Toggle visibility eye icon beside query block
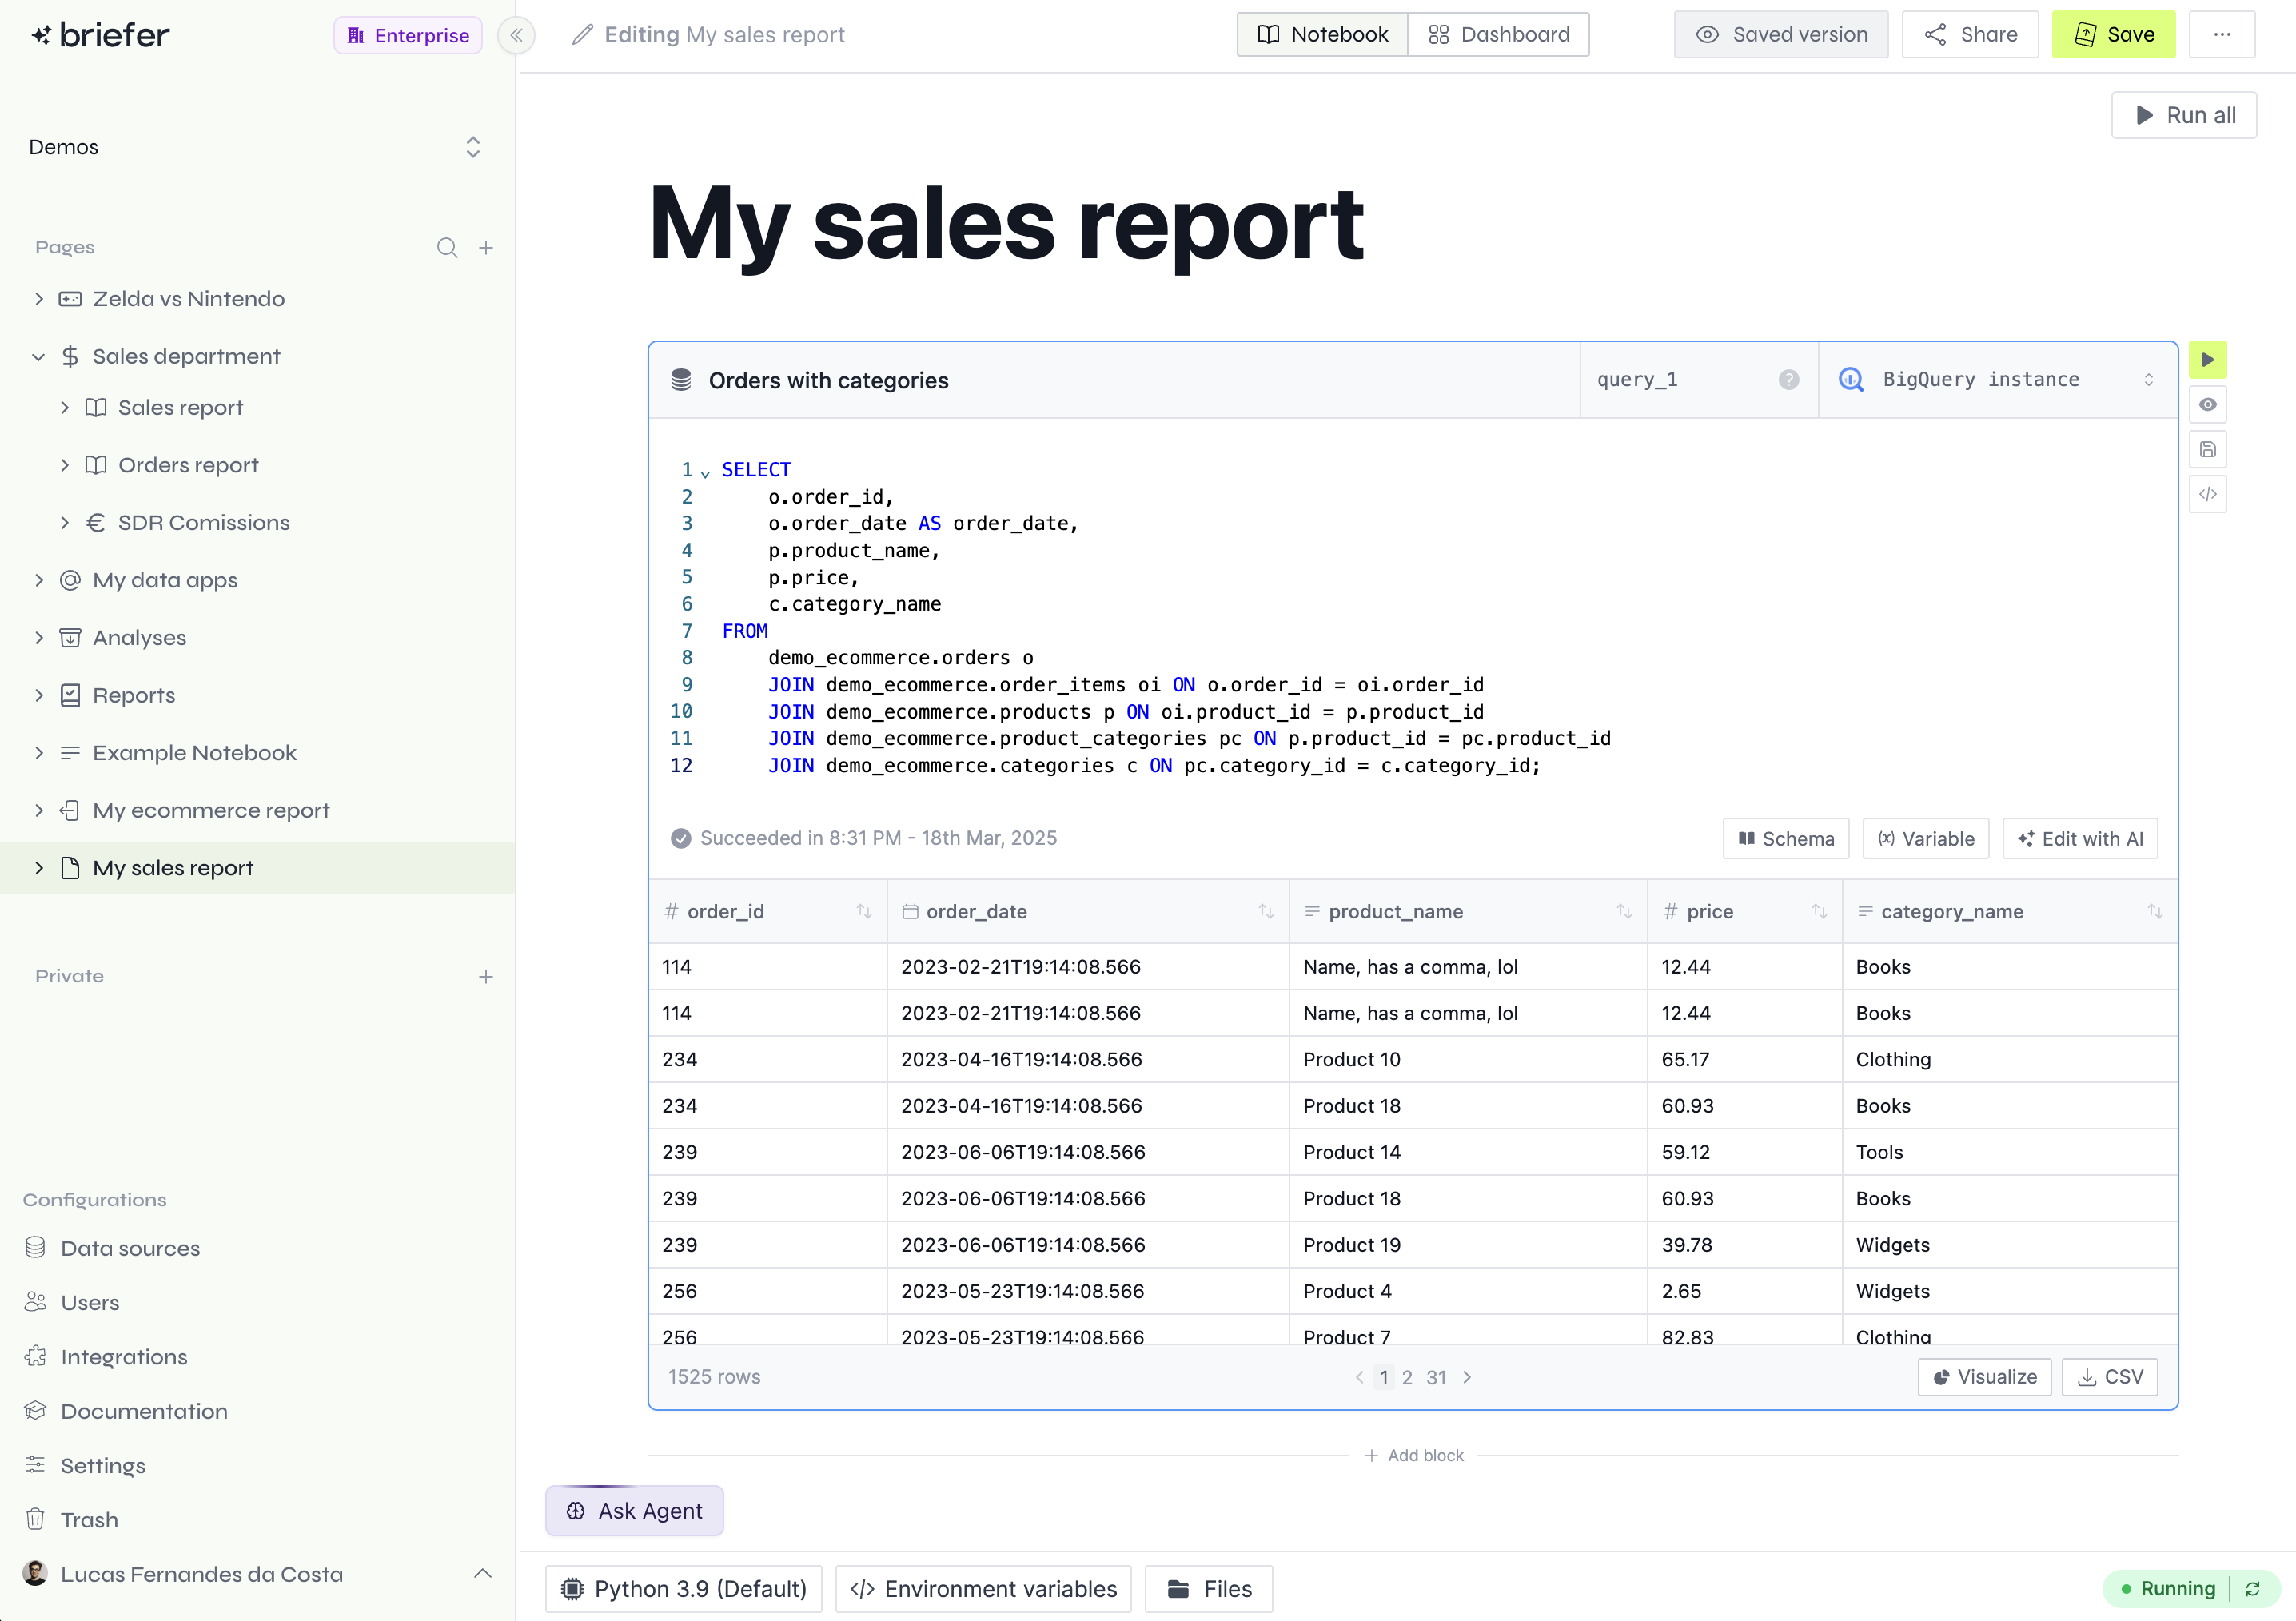The image size is (2296, 1621). 2207,405
